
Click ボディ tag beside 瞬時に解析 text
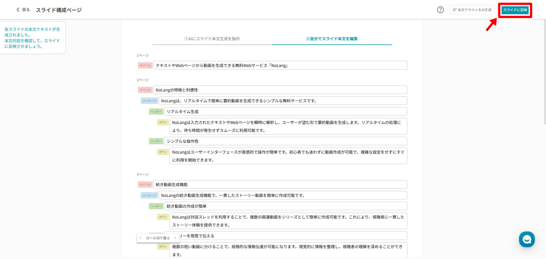coord(163,122)
